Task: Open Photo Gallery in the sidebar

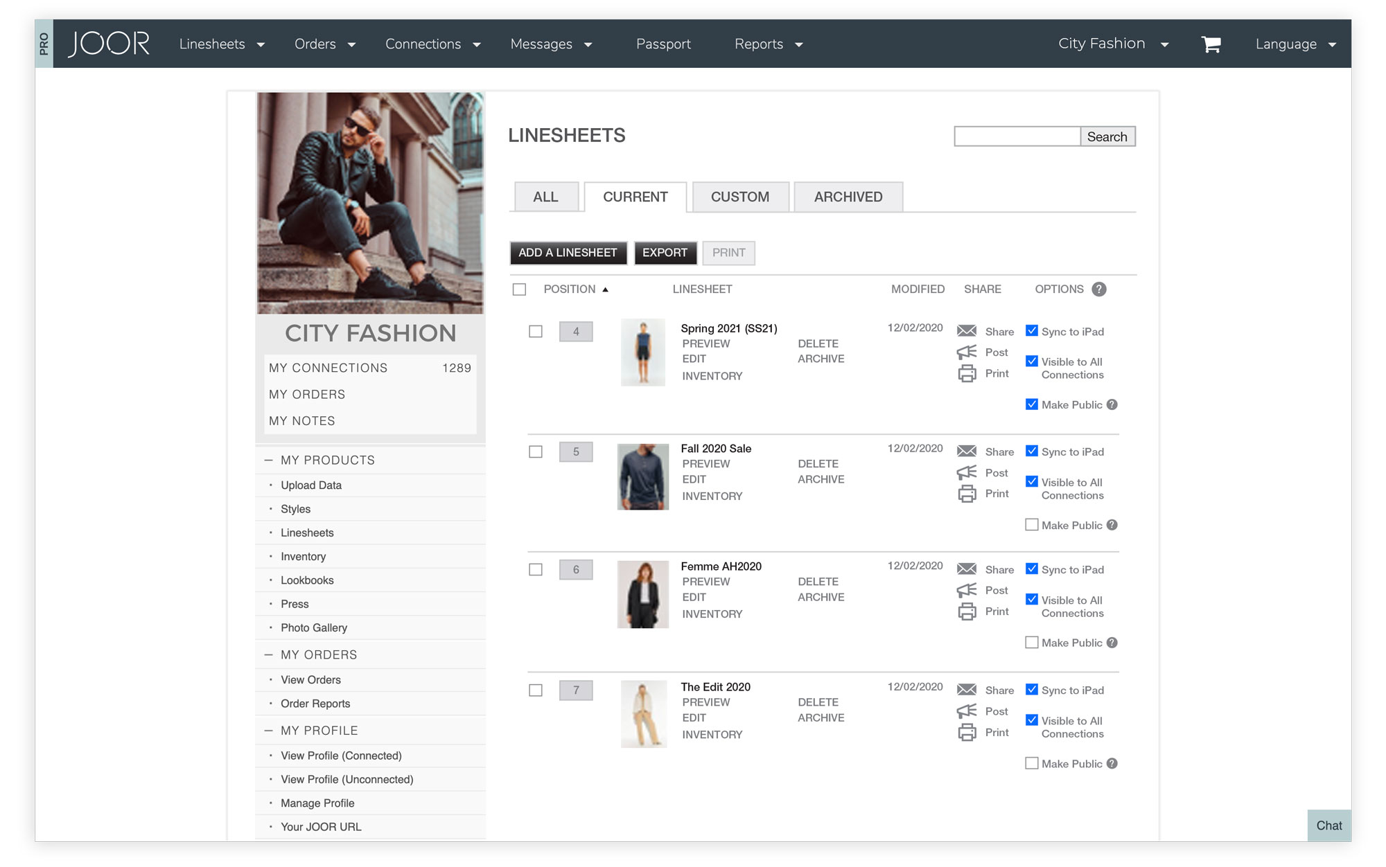Action: (314, 628)
